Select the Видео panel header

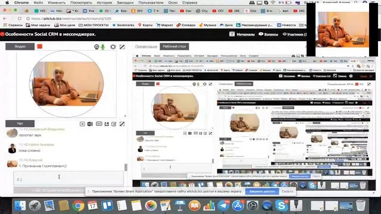coord(20,46)
